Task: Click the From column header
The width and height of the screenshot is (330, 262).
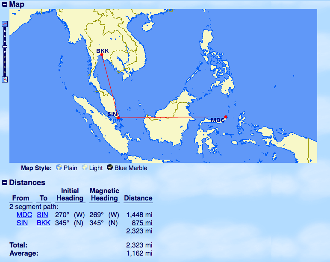Action: [21, 198]
